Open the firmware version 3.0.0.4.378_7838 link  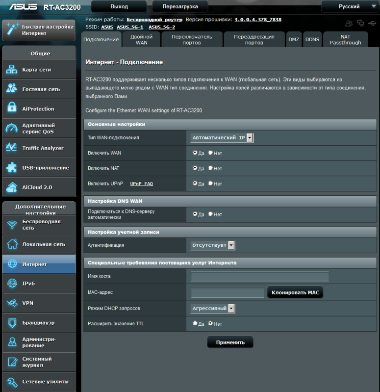click(x=258, y=20)
